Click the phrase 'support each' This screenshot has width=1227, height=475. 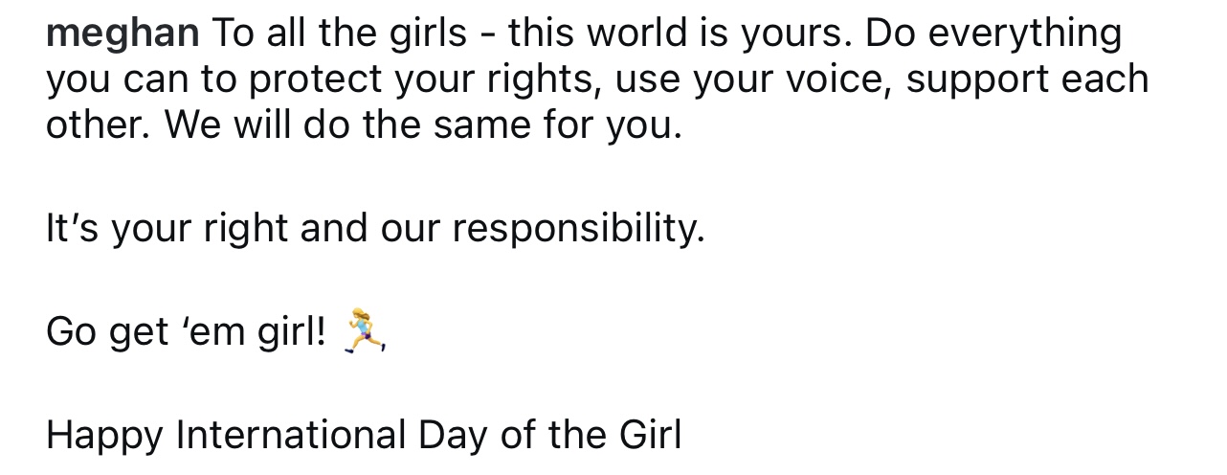click(x=1028, y=80)
